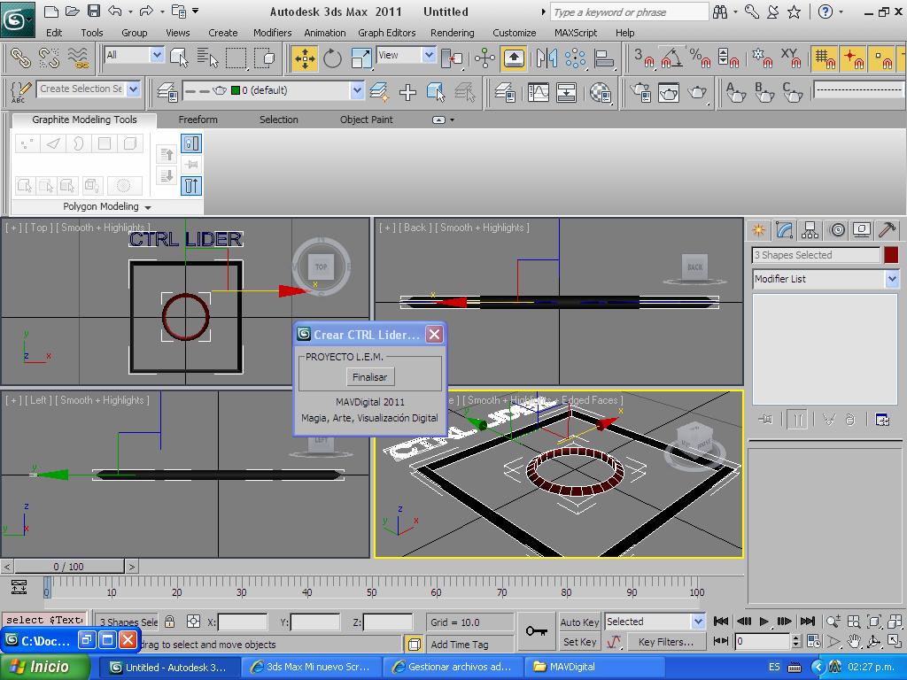Screen dimensions: 907x680
Task: Toggle Keyboard Shortcut Override button
Action: tap(513, 58)
